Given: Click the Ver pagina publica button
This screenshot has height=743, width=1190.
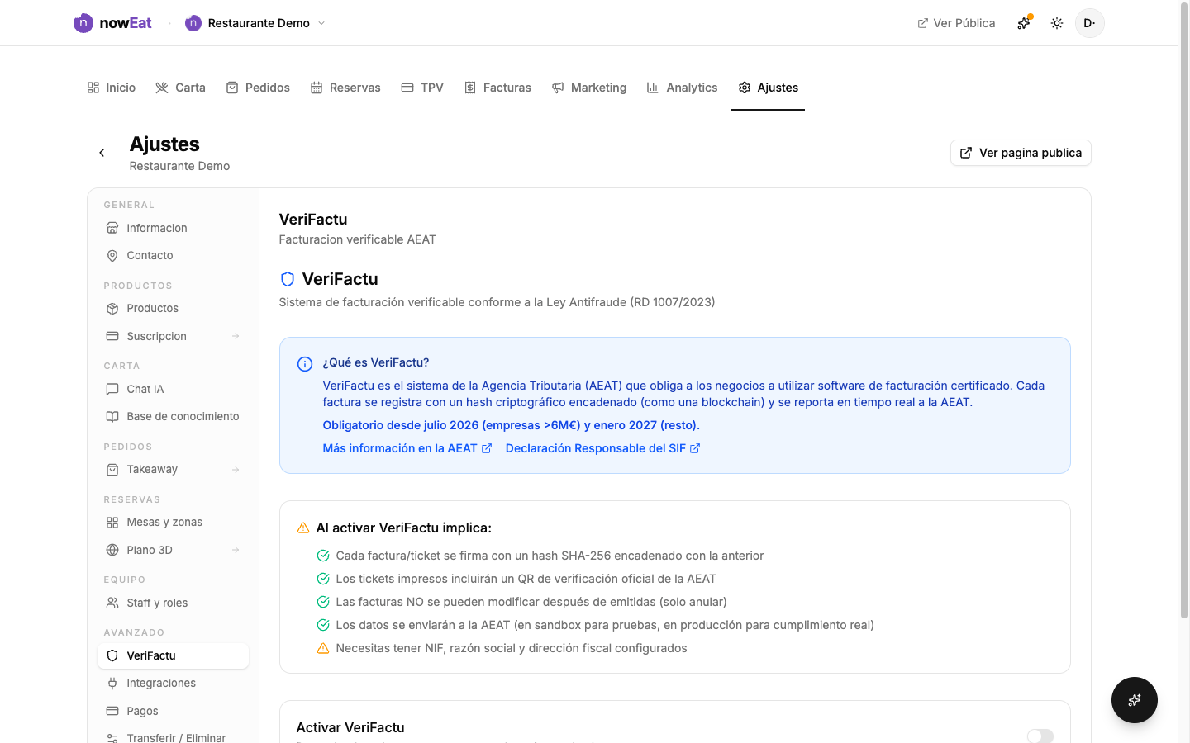Looking at the screenshot, I should coord(1021,153).
